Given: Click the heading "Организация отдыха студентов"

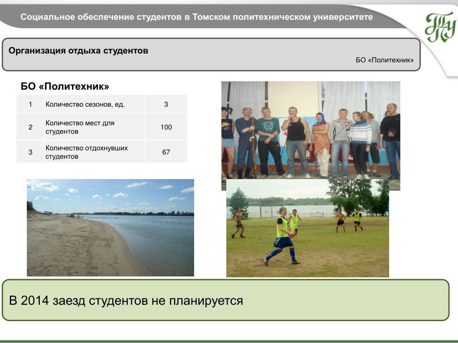Looking at the screenshot, I should coord(78,50).
